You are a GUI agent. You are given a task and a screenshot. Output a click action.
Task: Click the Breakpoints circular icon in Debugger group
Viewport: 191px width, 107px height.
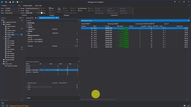click(x=59, y=9)
